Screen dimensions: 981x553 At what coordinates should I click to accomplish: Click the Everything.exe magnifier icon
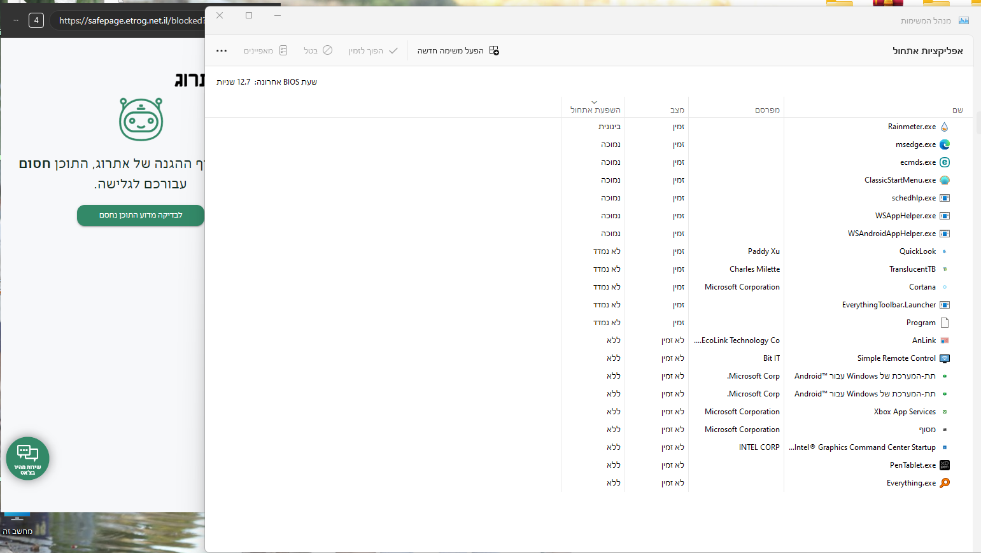945,483
